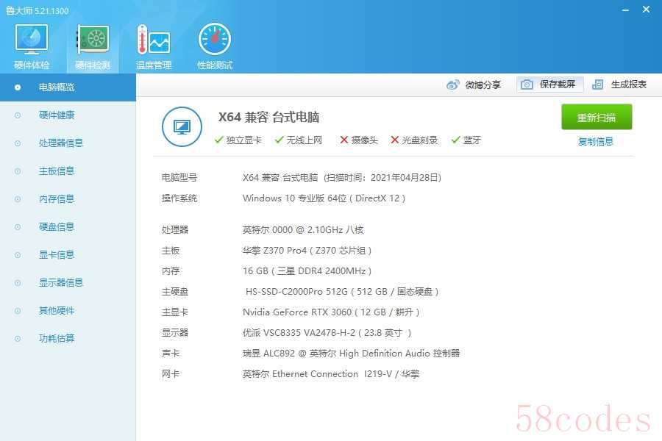Open the 温度管理 temperature management icon
This screenshot has width=662, height=441.
point(153,41)
